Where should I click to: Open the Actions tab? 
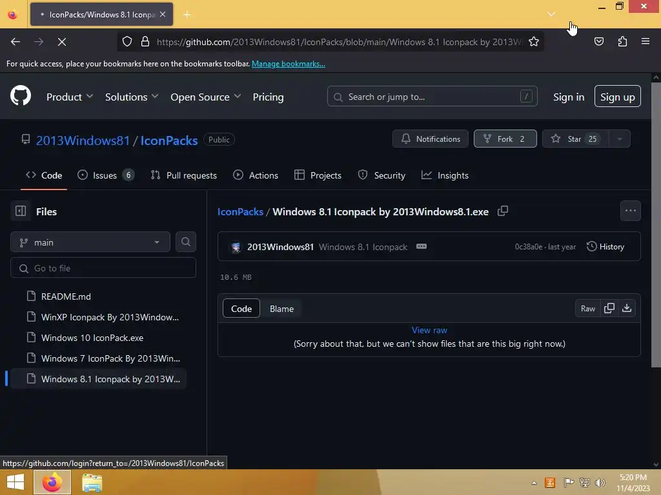coord(256,175)
